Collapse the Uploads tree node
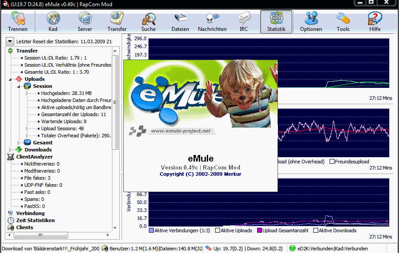399x253 pixels. [x=10, y=79]
